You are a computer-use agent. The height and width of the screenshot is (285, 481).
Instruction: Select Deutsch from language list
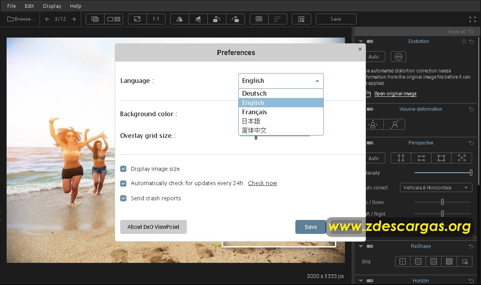281,93
